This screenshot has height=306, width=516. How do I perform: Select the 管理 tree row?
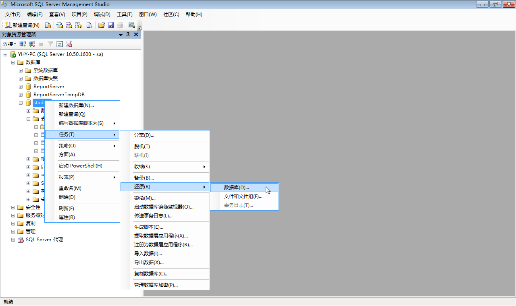31,232
